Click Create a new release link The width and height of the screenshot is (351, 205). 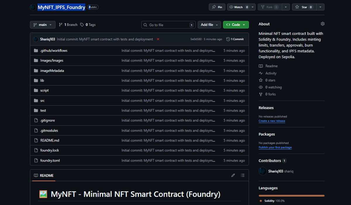point(272,121)
